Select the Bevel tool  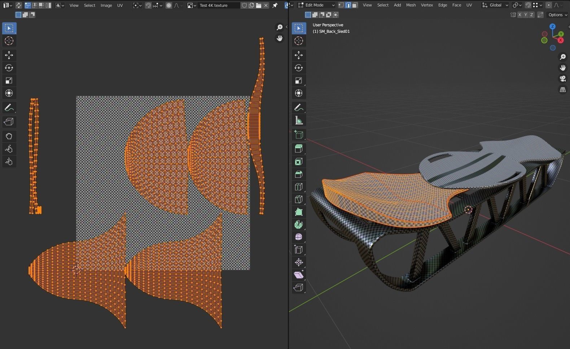click(x=299, y=174)
